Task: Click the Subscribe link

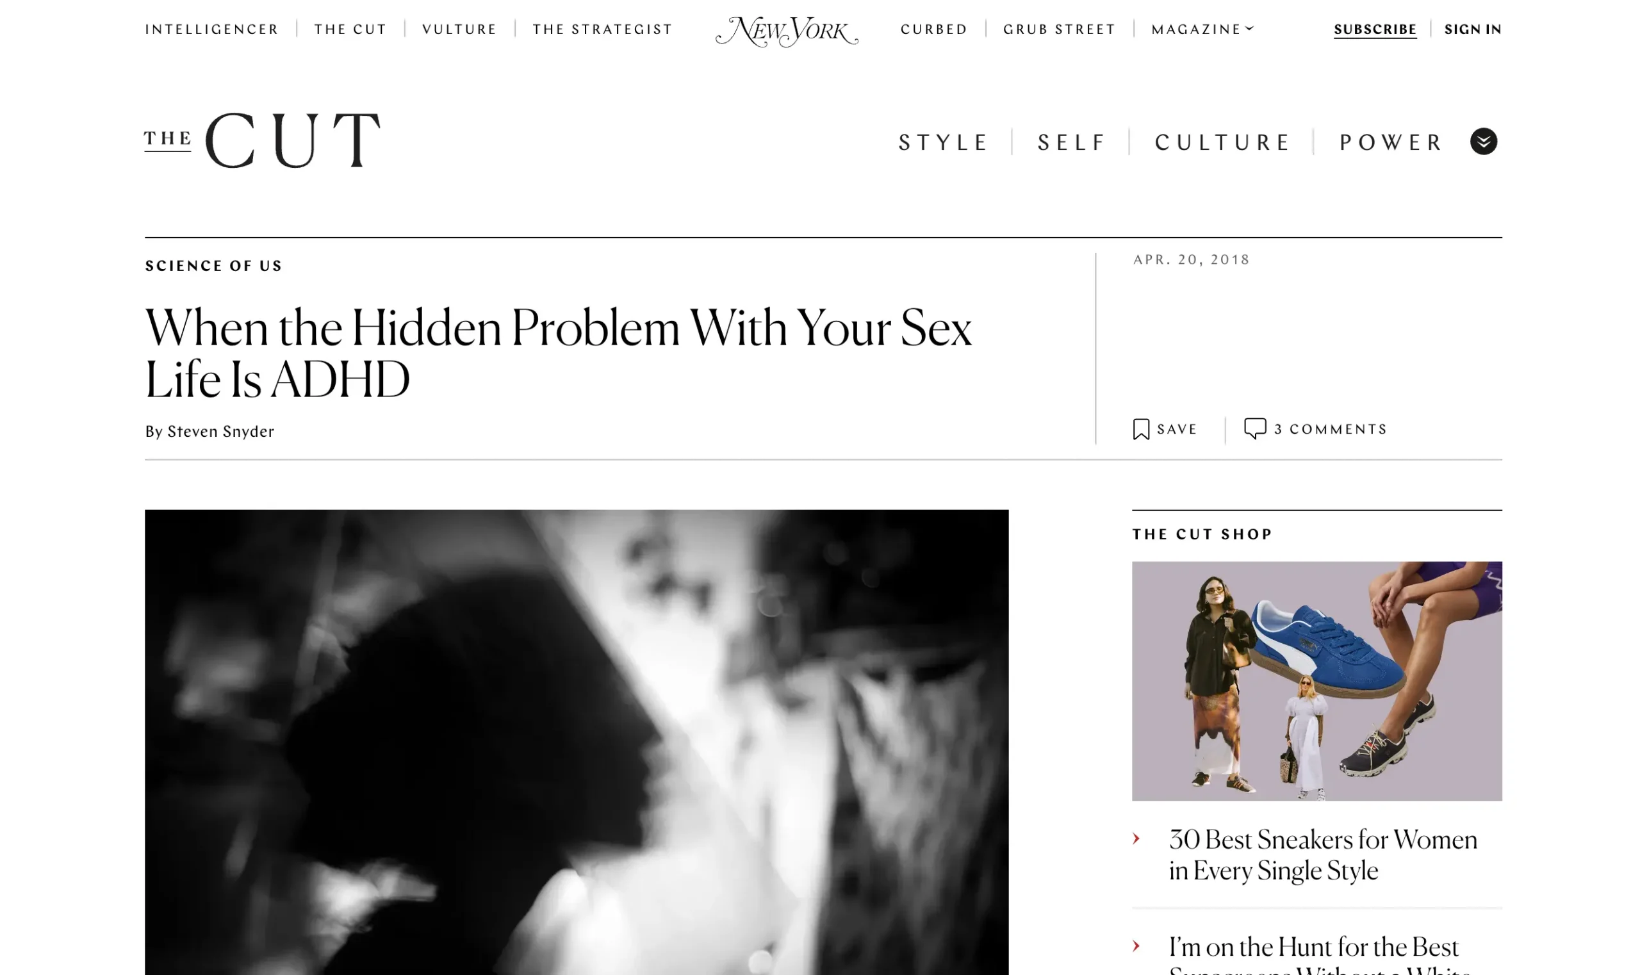Action: click(x=1375, y=29)
